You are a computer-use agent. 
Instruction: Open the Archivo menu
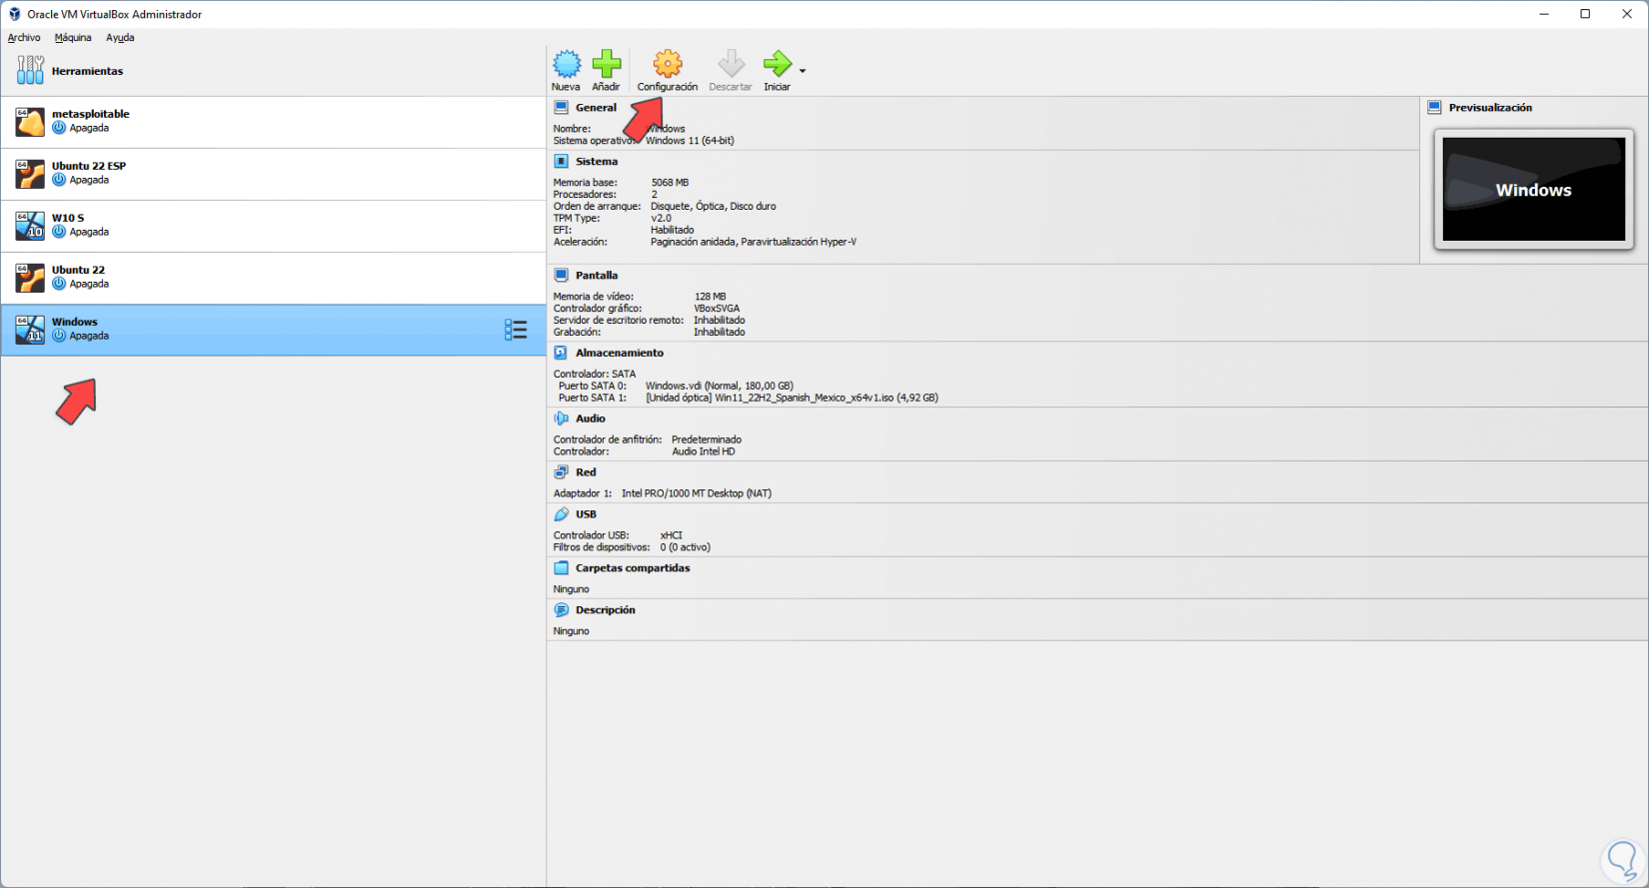[24, 38]
